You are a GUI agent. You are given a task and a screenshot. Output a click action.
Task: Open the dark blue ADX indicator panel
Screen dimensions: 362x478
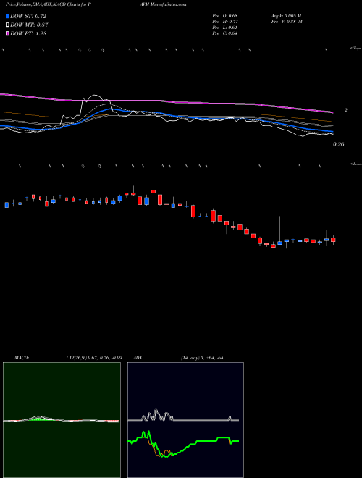click(185, 420)
